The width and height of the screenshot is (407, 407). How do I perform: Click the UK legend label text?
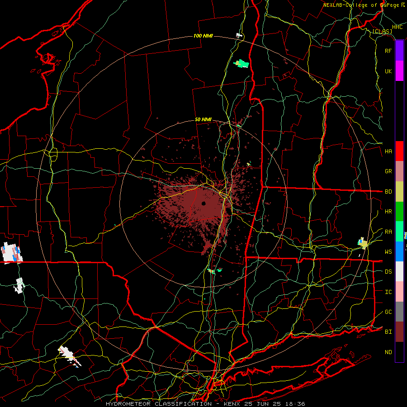tap(388, 71)
